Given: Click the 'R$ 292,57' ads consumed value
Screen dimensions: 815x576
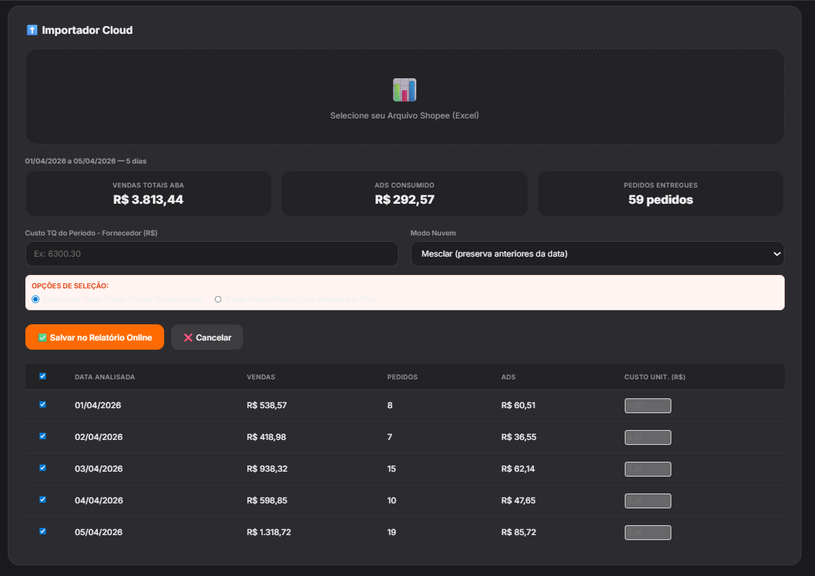Looking at the screenshot, I should [404, 200].
